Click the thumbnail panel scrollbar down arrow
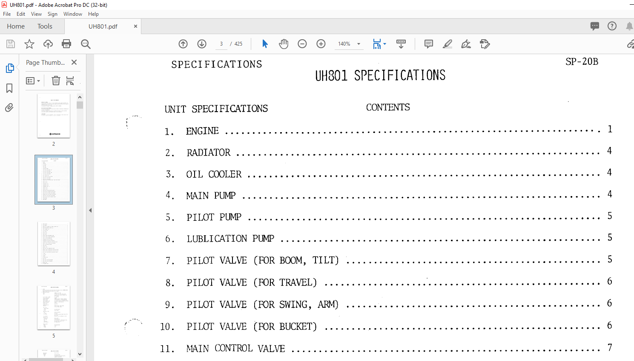Image resolution: width=634 pixels, height=361 pixels. click(x=80, y=354)
